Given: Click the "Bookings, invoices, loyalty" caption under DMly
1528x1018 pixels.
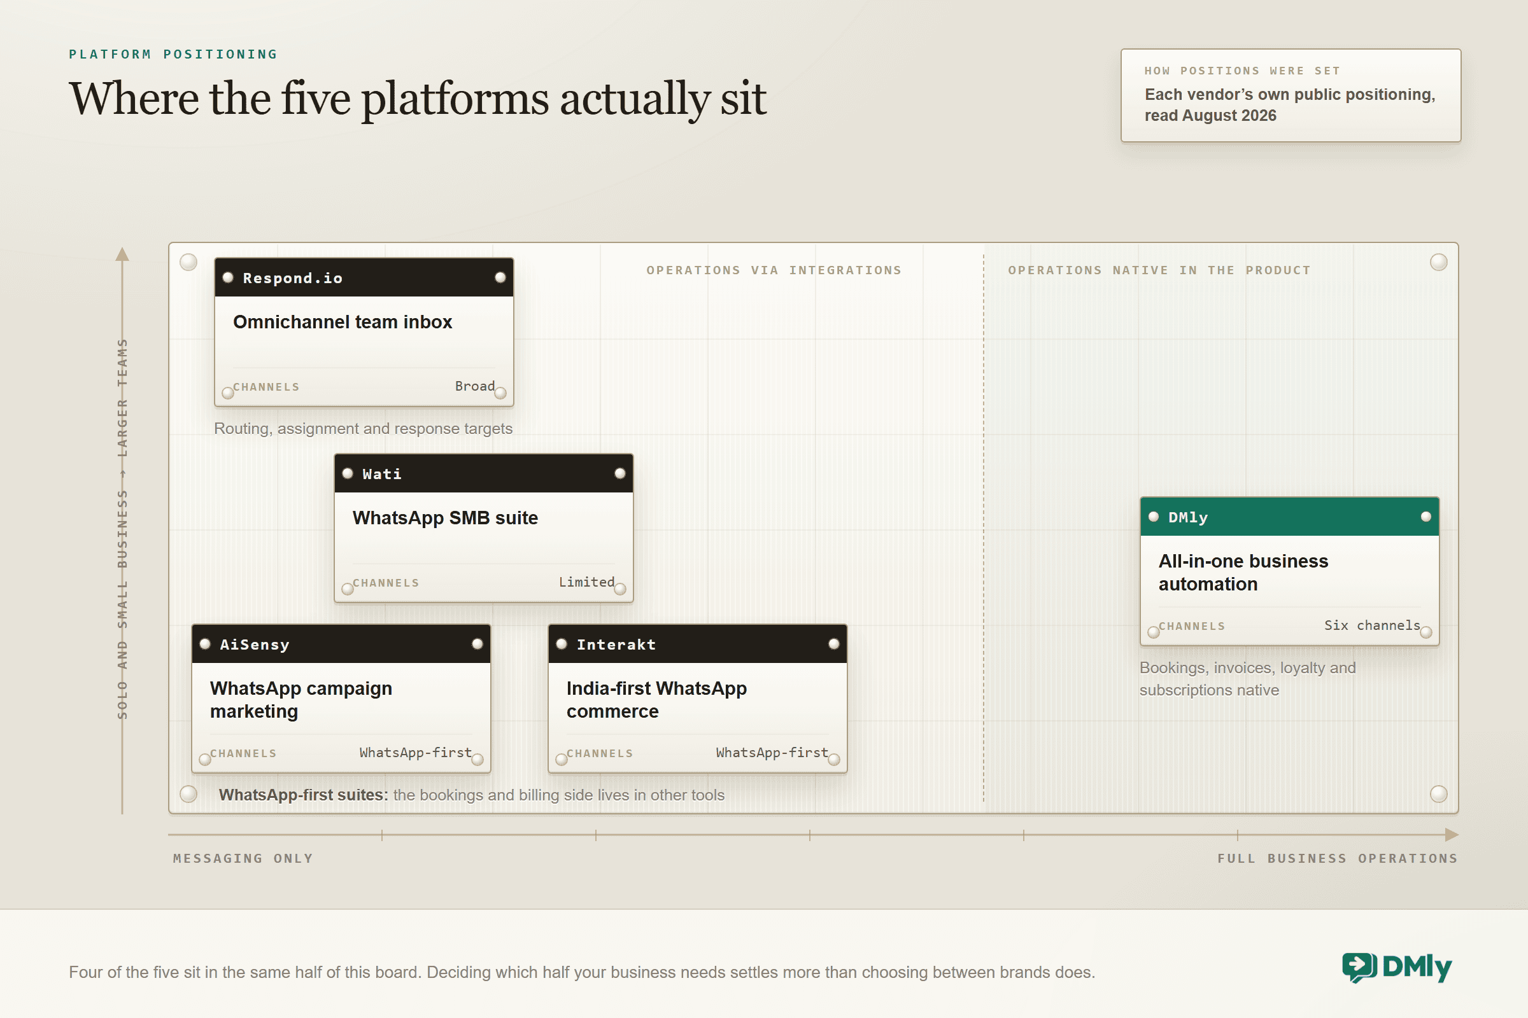Looking at the screenshot, I should pyautogui.click(x=1247, y=679).
